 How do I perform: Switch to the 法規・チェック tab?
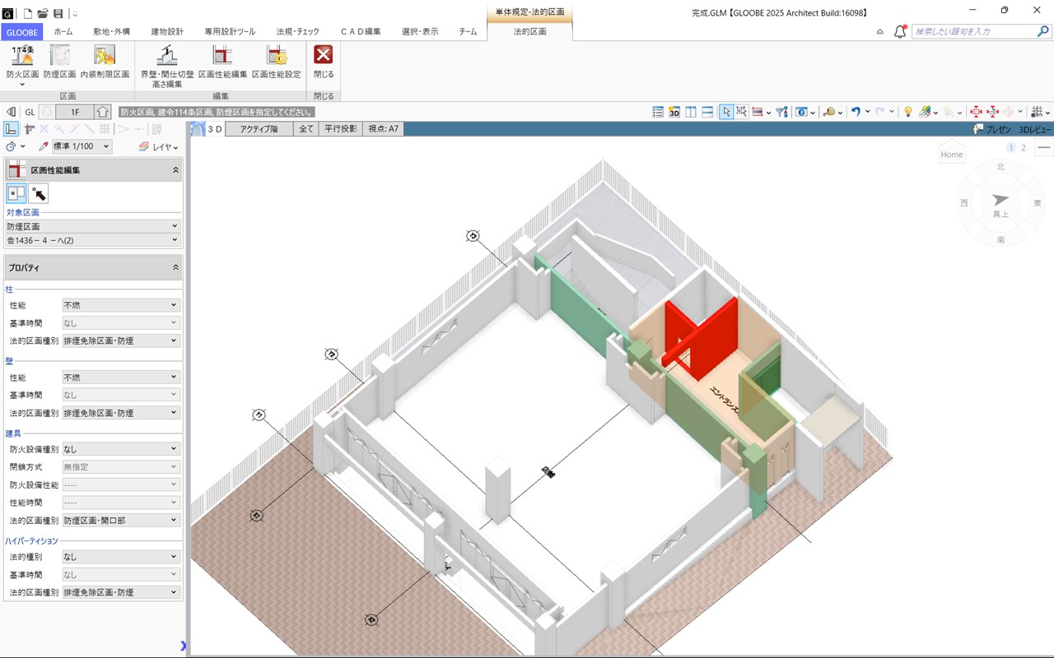[x=297, y=31]
